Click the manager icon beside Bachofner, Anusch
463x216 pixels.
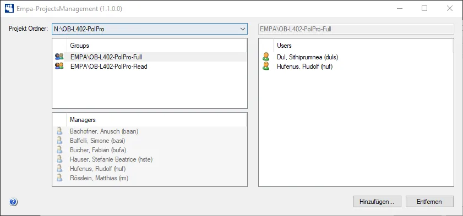(x=59, y=131)
